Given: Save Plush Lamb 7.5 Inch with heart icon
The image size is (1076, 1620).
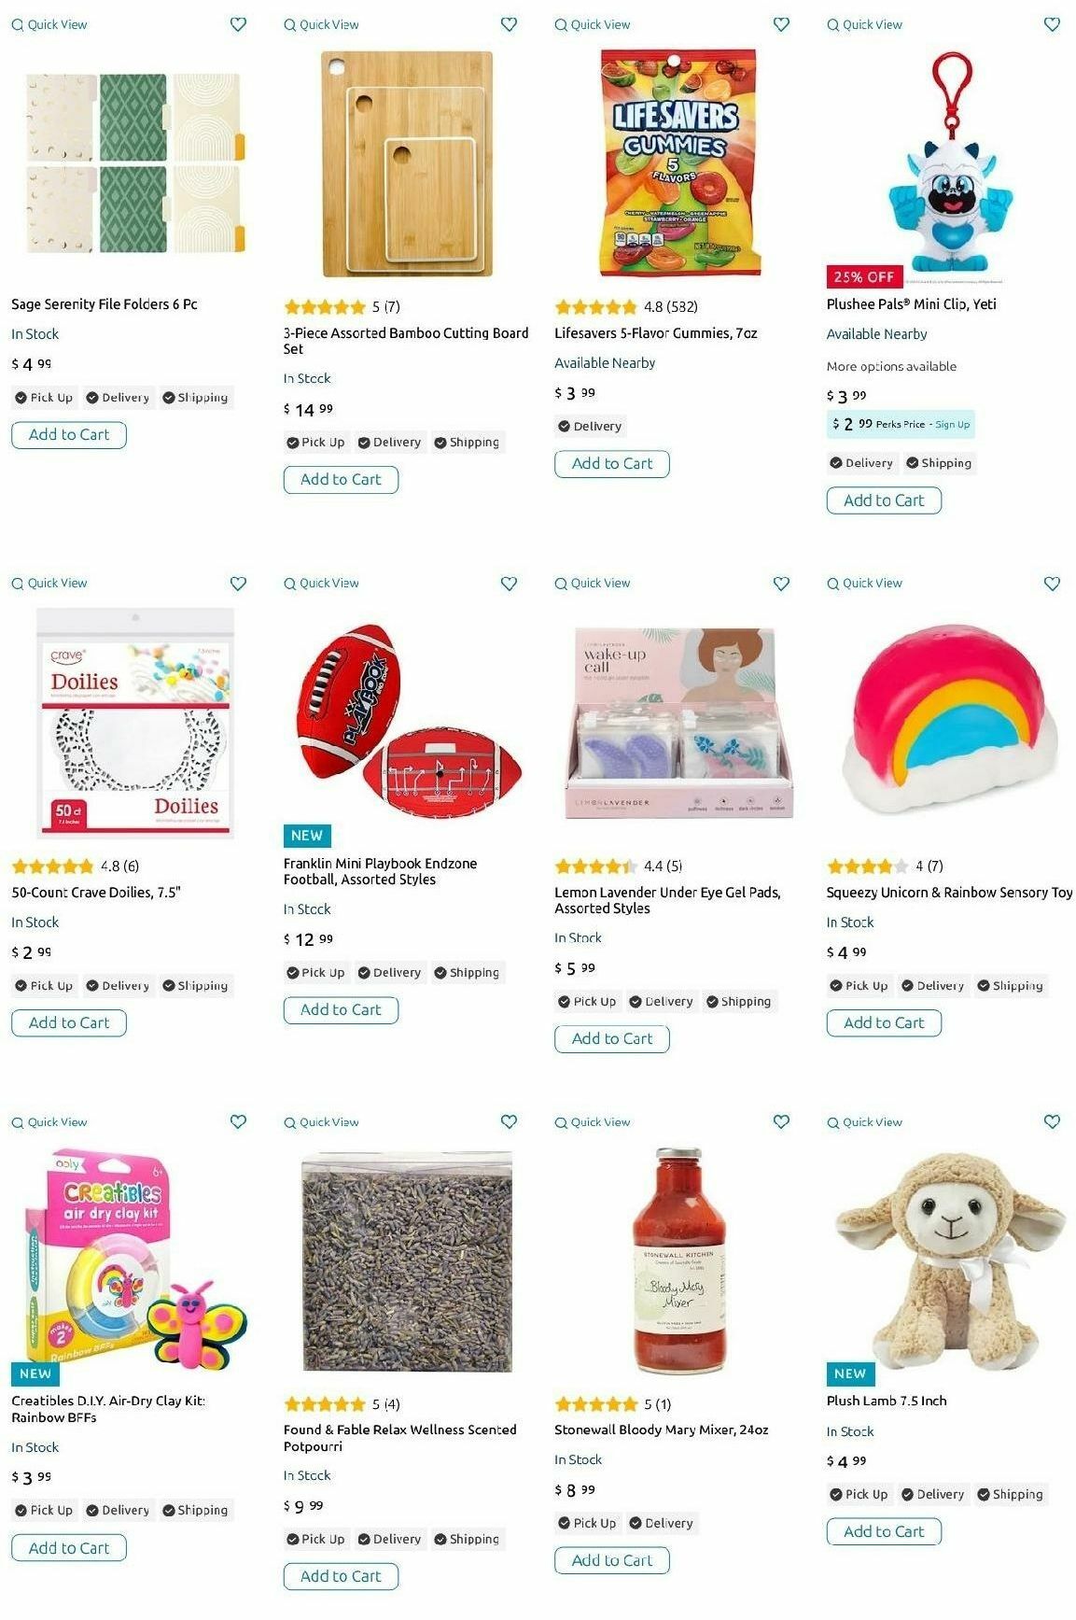Looking at the screenshot, I should click(x=1052, y=1121).
